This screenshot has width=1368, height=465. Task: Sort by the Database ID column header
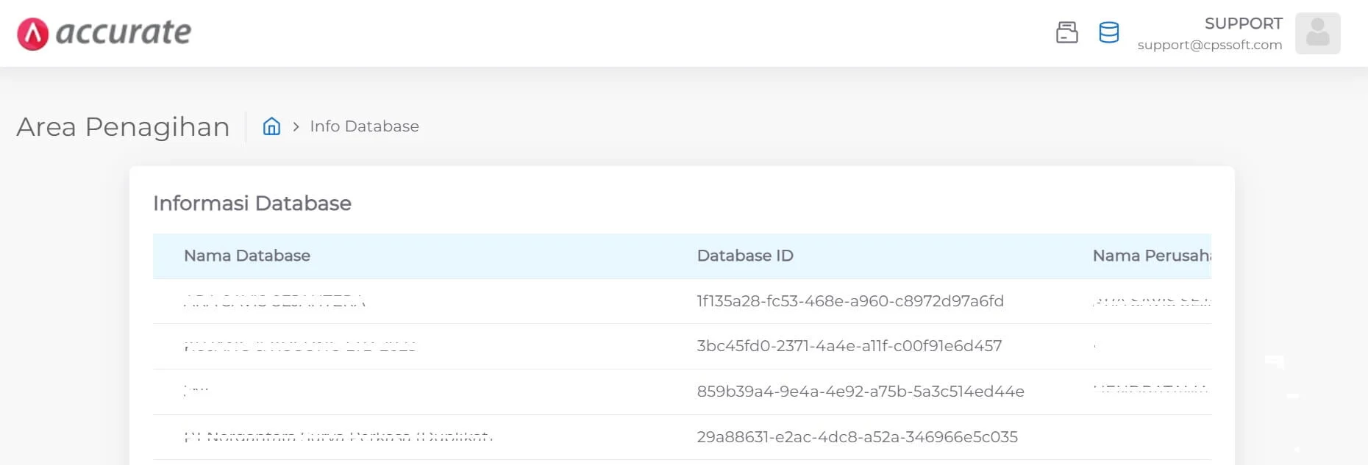pyautogui.click(x=744, y=256)
